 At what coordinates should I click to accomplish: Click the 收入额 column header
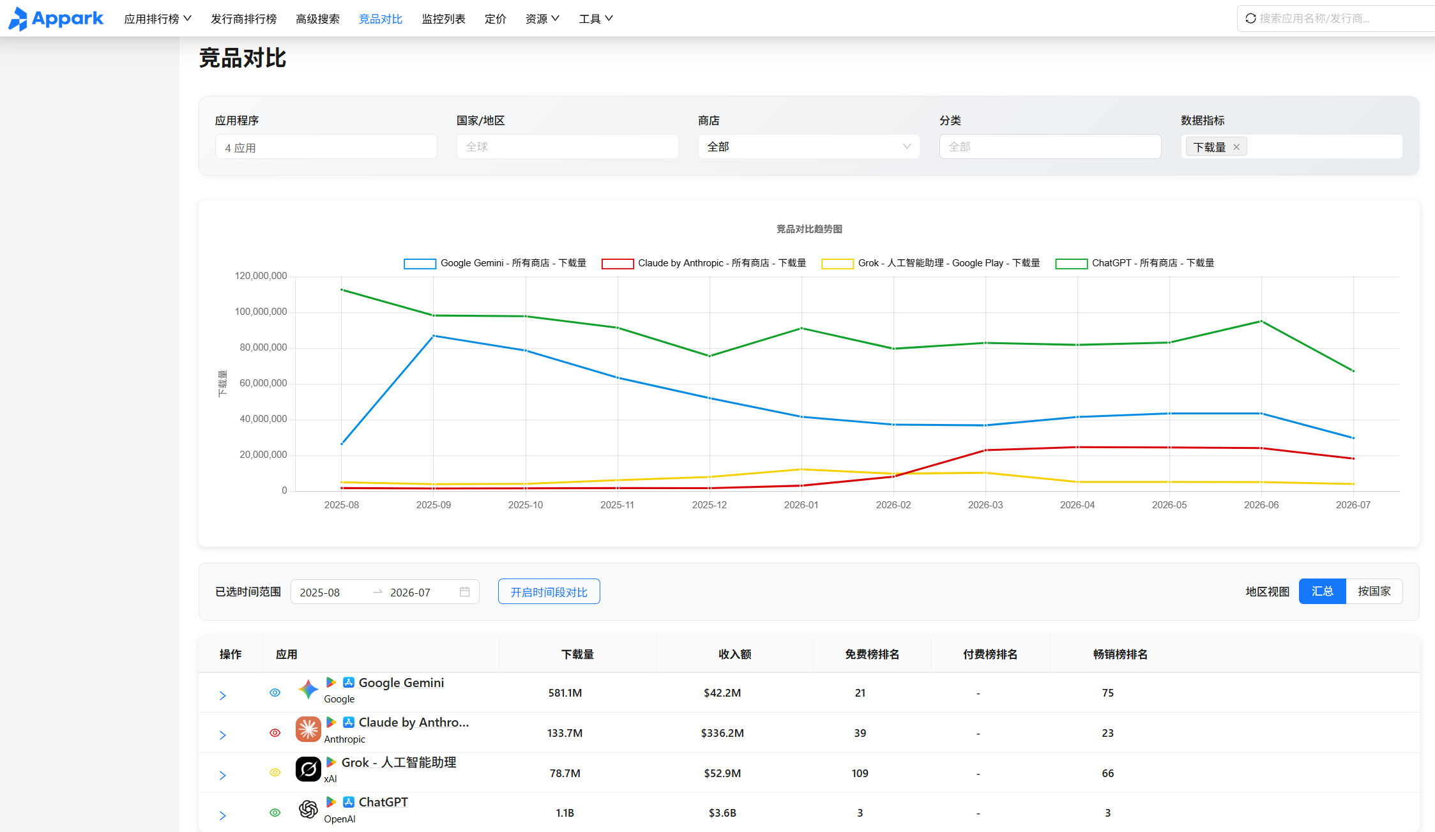pos(734,654)
